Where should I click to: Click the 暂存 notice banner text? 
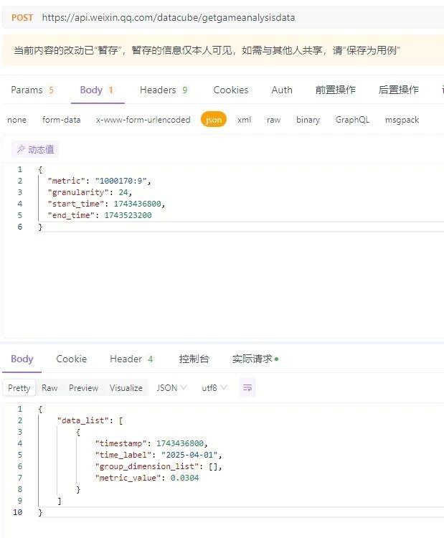pos(207,50)
